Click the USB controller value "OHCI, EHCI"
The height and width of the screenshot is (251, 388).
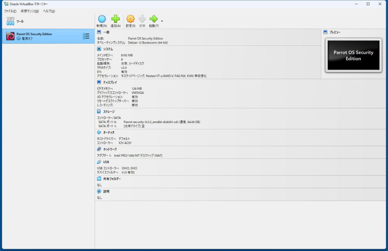click(130, 168)
